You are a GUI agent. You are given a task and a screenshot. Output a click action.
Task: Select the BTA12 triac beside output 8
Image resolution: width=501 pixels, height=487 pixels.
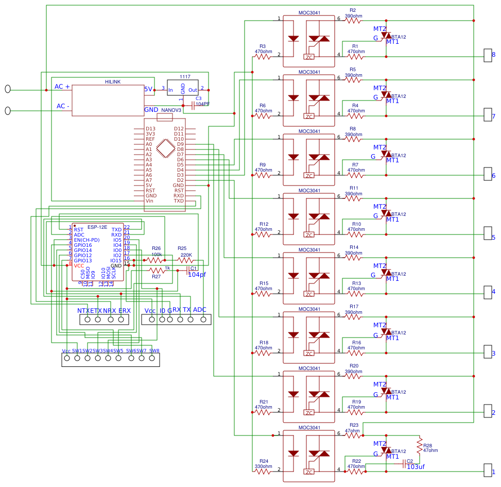[386, 36]
